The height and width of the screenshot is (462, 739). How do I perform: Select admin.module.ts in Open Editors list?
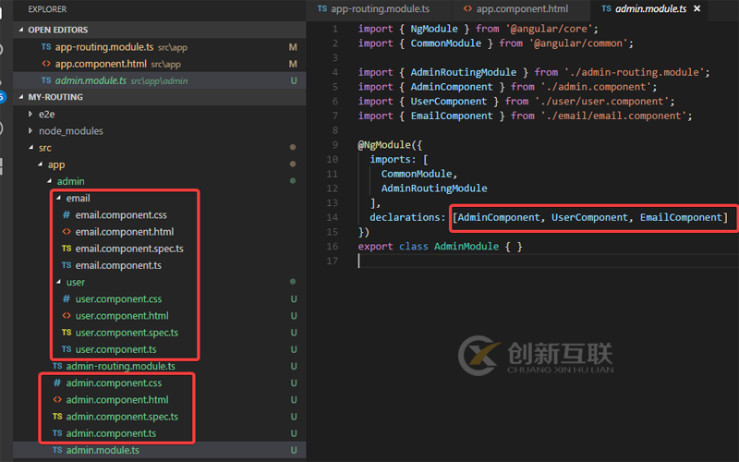(x=159, y=80)
